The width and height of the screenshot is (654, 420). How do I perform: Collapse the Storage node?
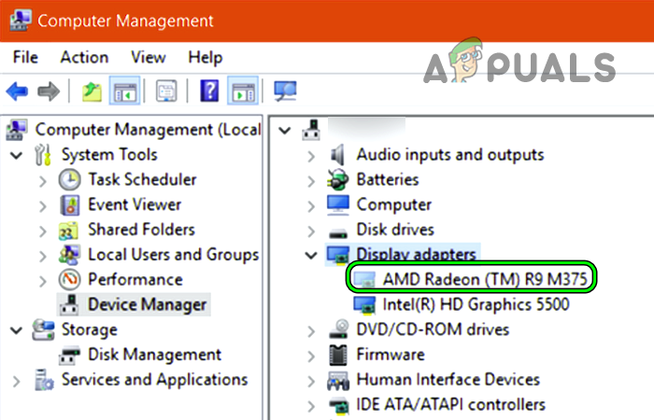coord(16,330)
